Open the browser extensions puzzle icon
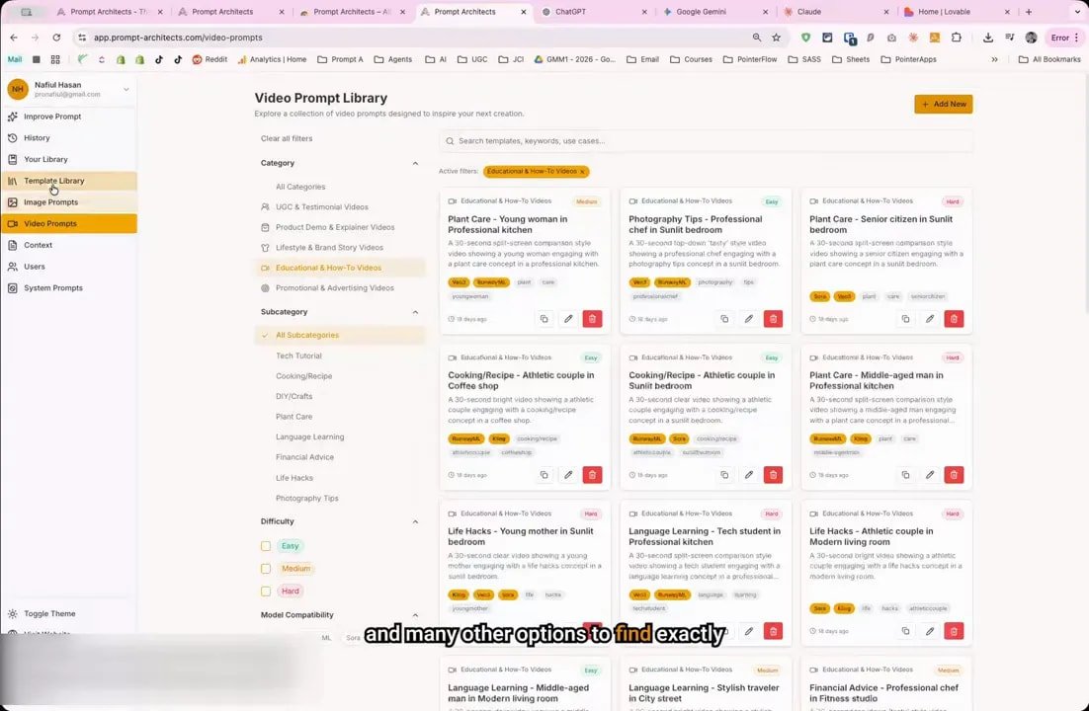Image resolution: width=1089 pixels, height=711 pixels. tap(957, 38)
